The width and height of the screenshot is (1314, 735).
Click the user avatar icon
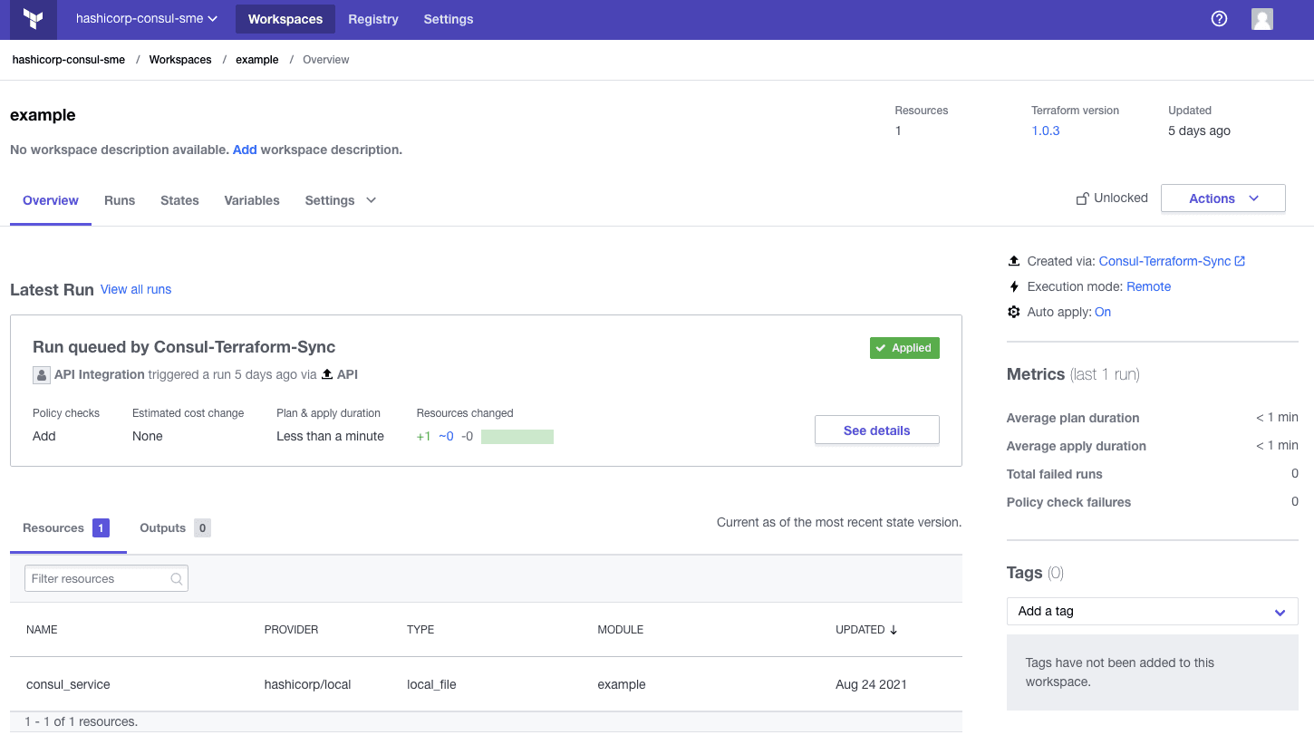click(x=1261, y=19)
